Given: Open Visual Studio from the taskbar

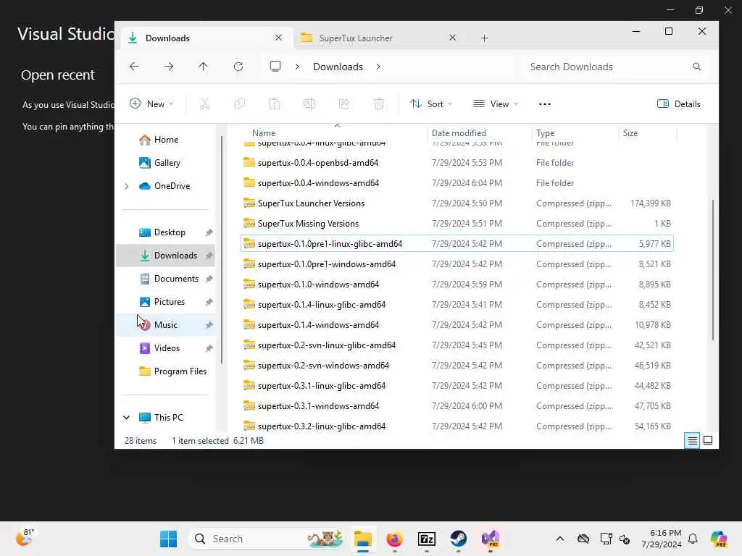Looking at the screenshot, I should pyautogui.click(x=491, y=539).
